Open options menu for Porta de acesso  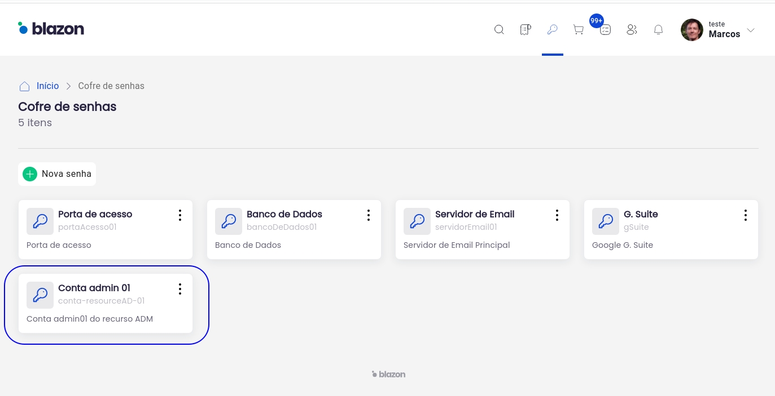[x=180, y=215]
